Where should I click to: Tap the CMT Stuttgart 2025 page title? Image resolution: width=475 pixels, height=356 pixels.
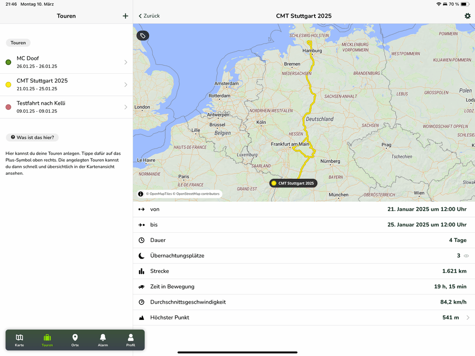click(304, 16)
